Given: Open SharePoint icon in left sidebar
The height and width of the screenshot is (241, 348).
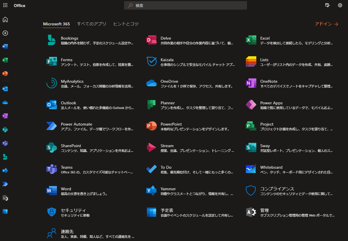Looking at the screenshot, I should click(5, 130).
